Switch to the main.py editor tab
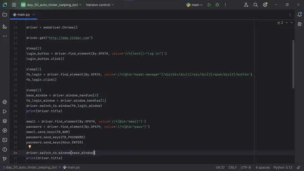The width and height of the screenshot is (304, 171). (23, 15)
